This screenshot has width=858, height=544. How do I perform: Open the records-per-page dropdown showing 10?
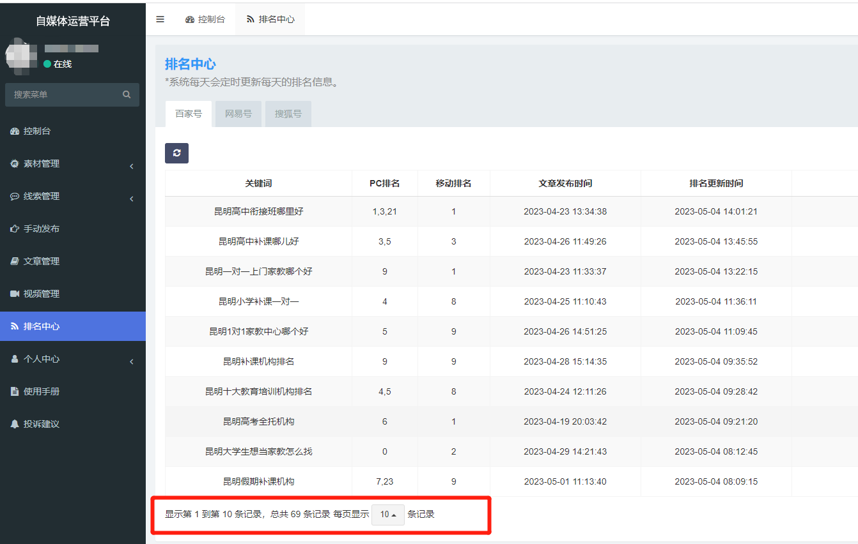[387, 515]
